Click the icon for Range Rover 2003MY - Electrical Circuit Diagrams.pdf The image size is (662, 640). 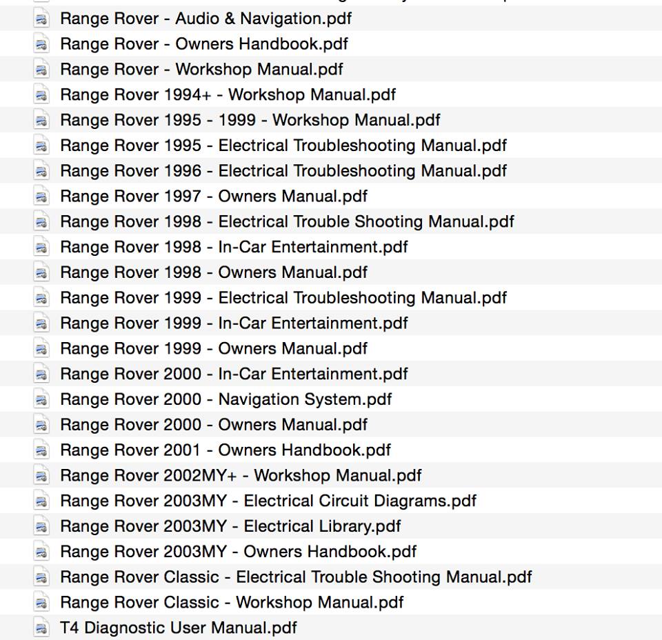[x=41, y=501]
